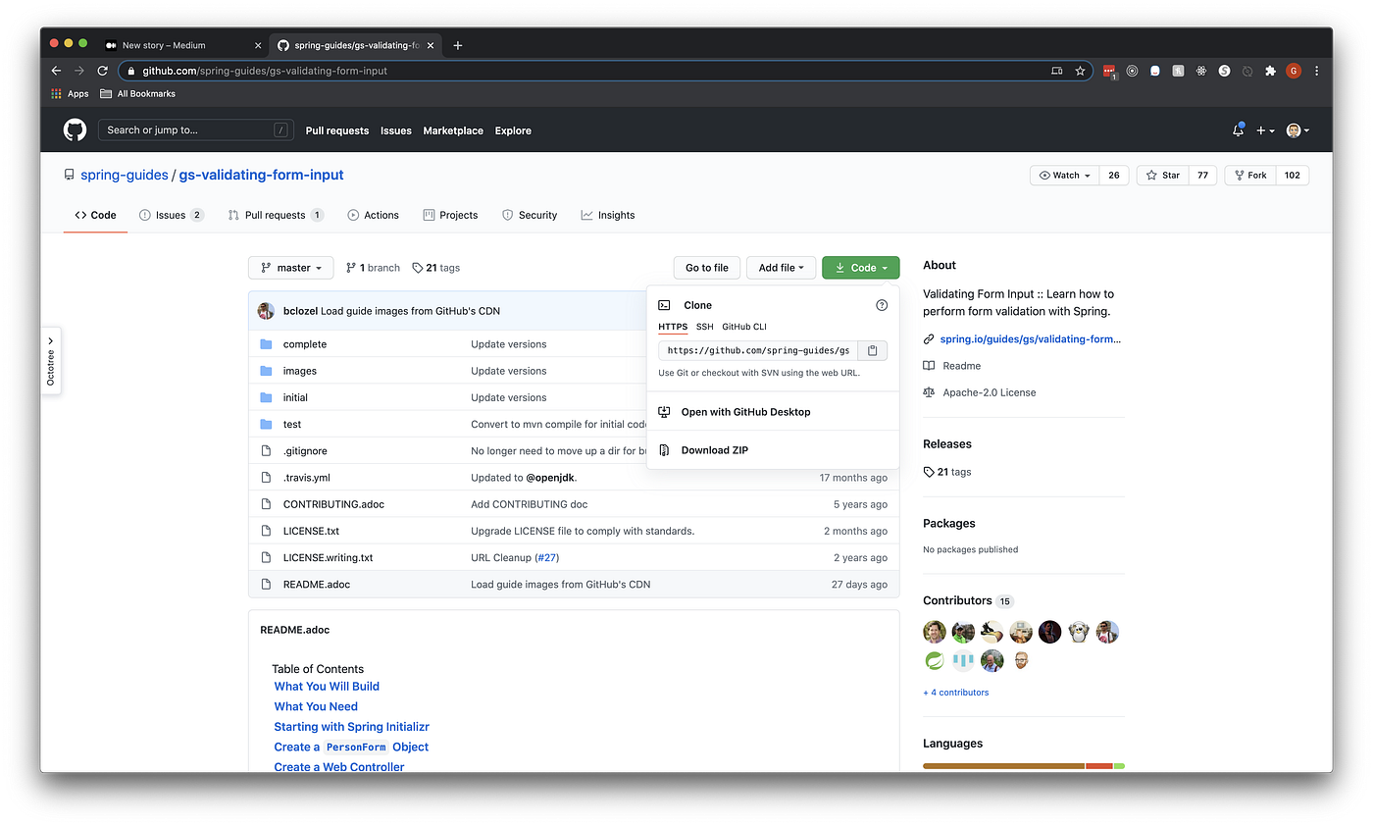
Task: Copy clone URL with clipboard icon
Action: coord(873,350)
